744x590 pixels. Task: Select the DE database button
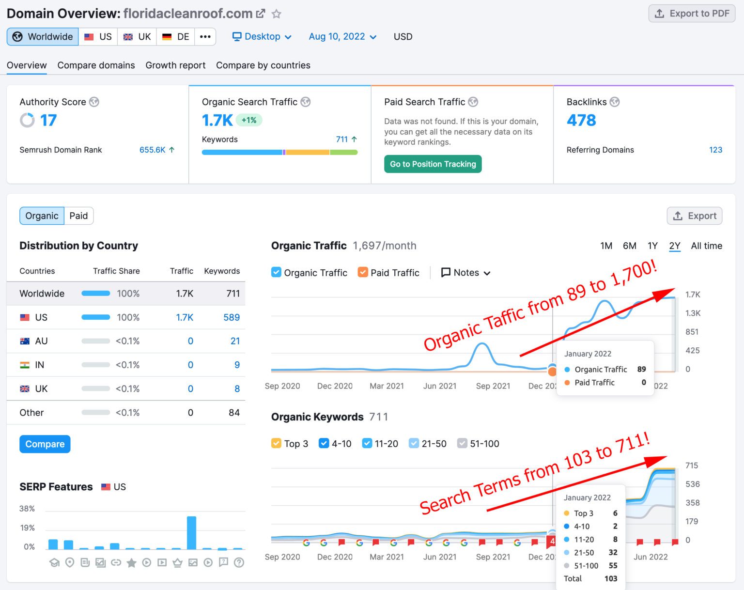coord(176,37)
